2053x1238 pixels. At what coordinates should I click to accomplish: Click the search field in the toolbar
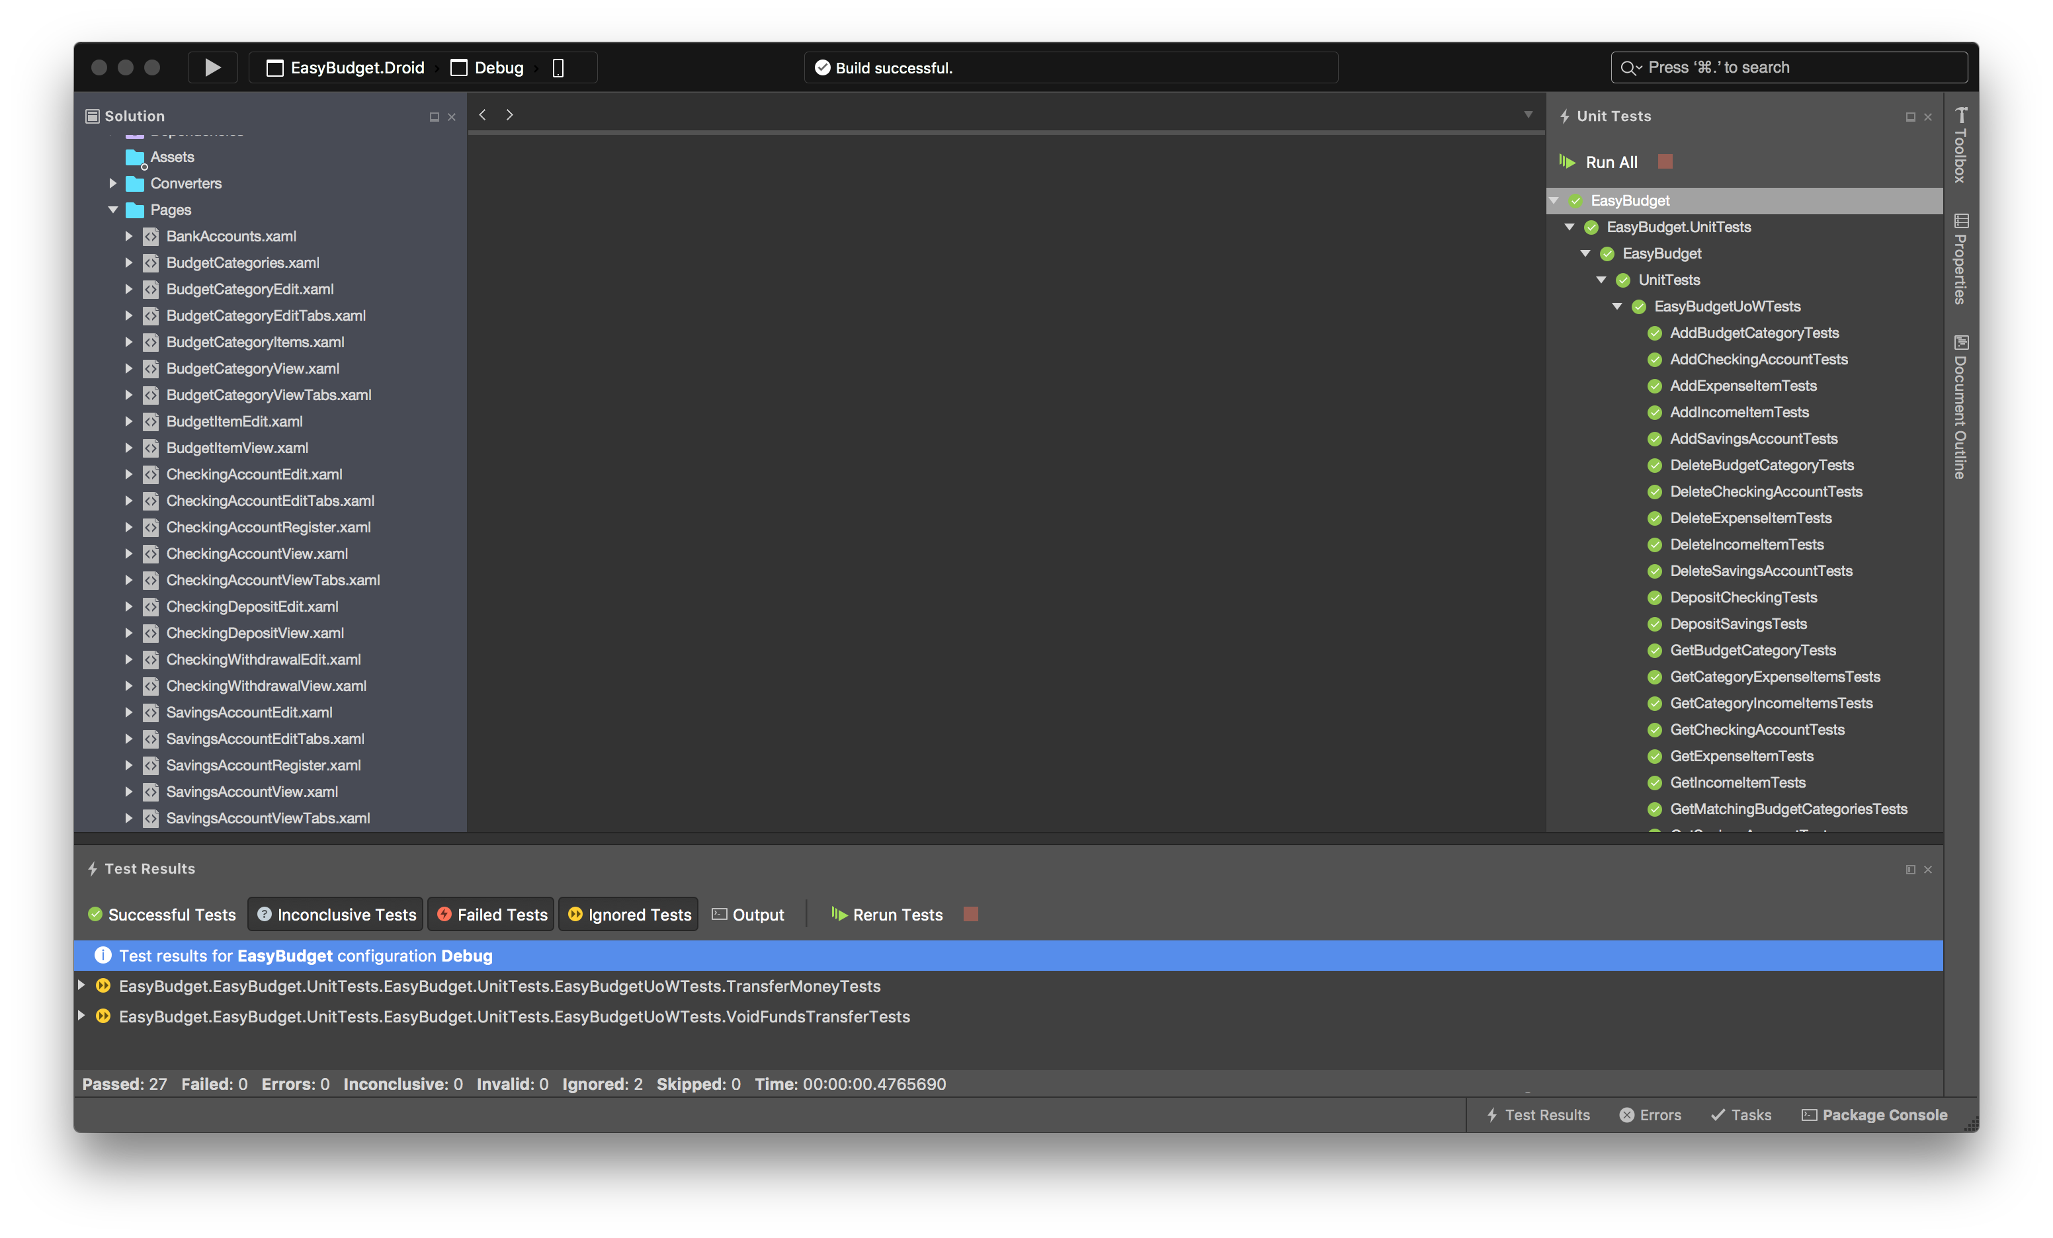pyautogui.click(x=1789, y=67)
